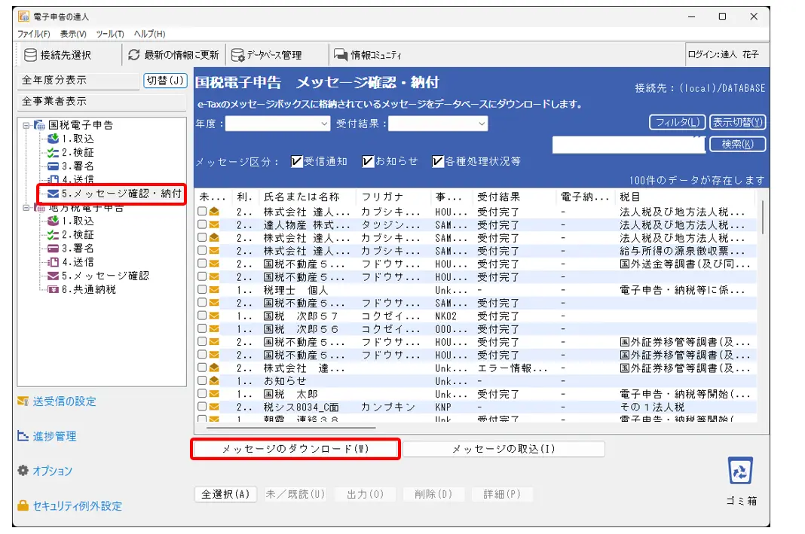Click the 接続先選択 database icon
The height and width of the screenshot is (534, 805).
point(30,55)
